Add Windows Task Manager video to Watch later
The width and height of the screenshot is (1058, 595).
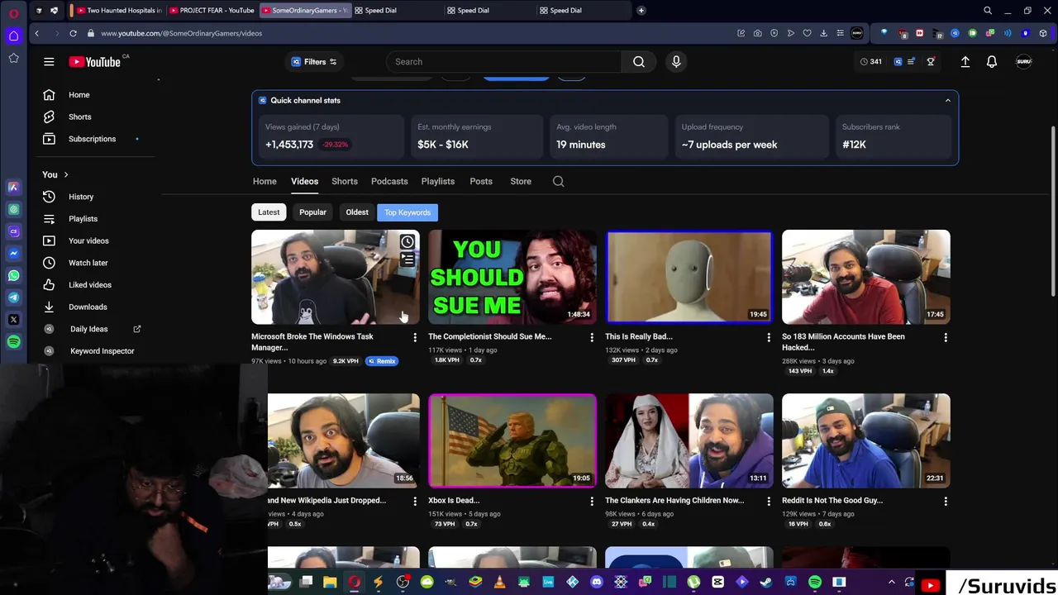coord(407,242)
